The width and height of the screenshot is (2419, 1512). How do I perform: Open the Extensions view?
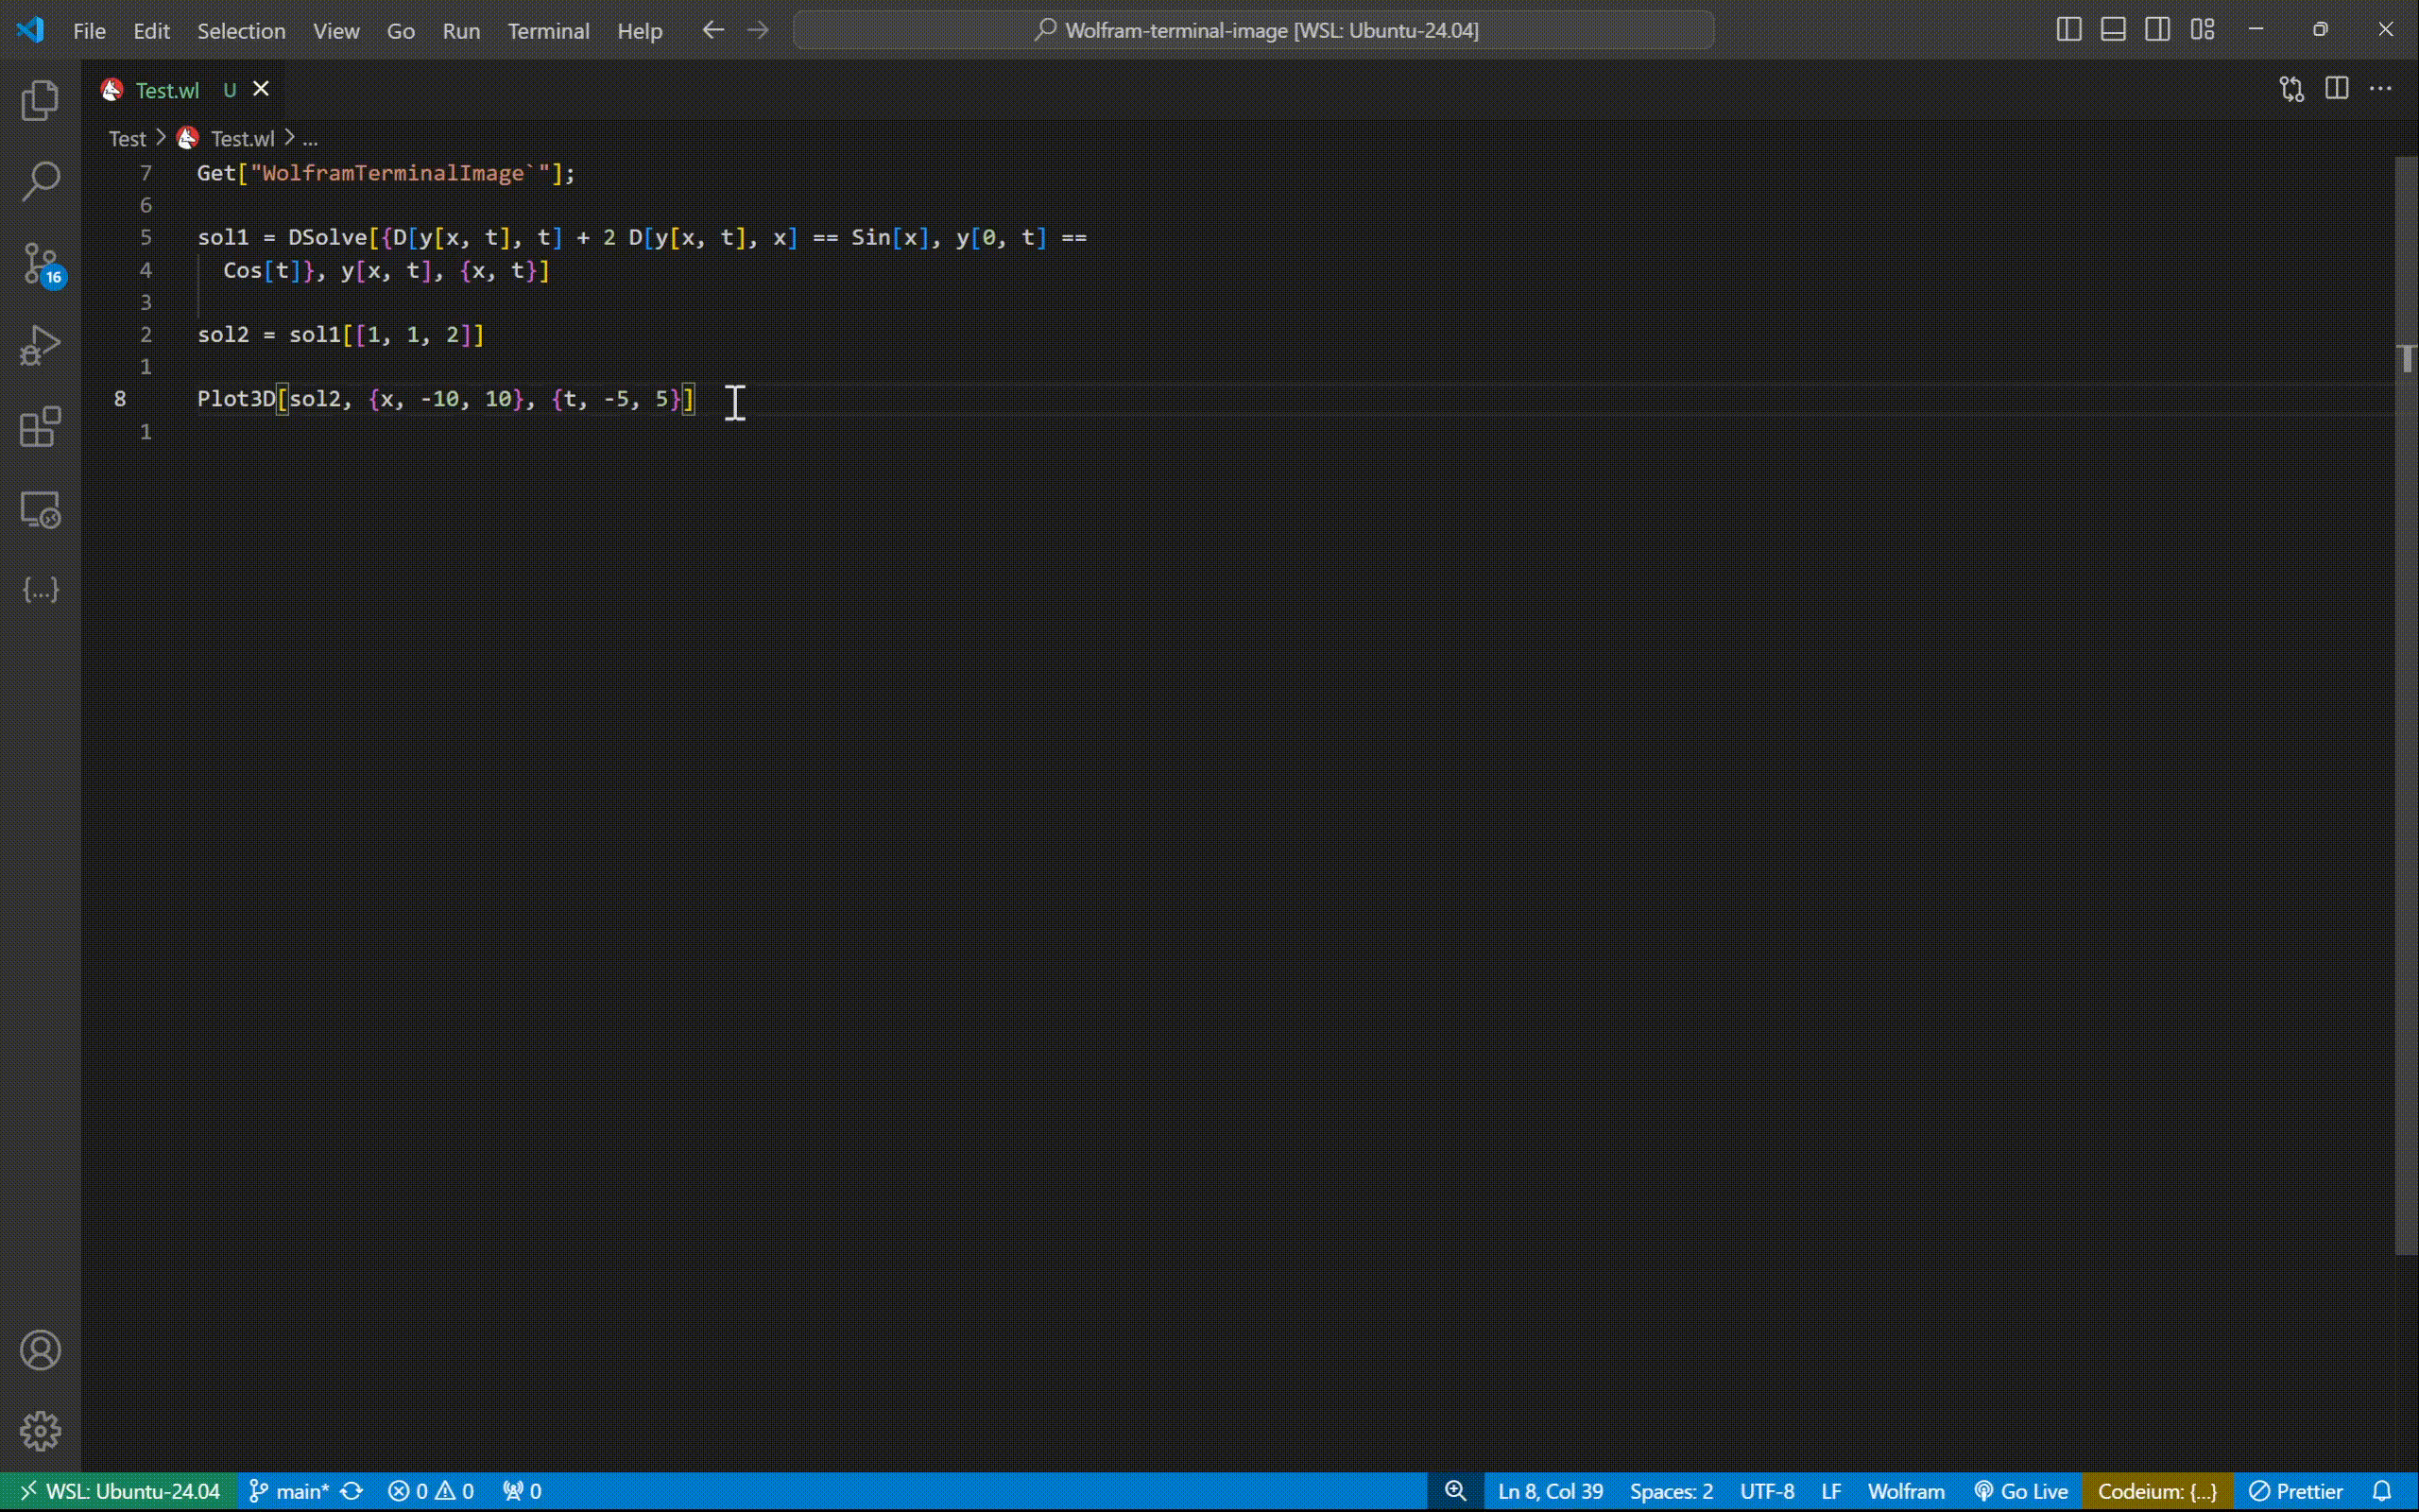pyautogui.click(x=40, y=427)
